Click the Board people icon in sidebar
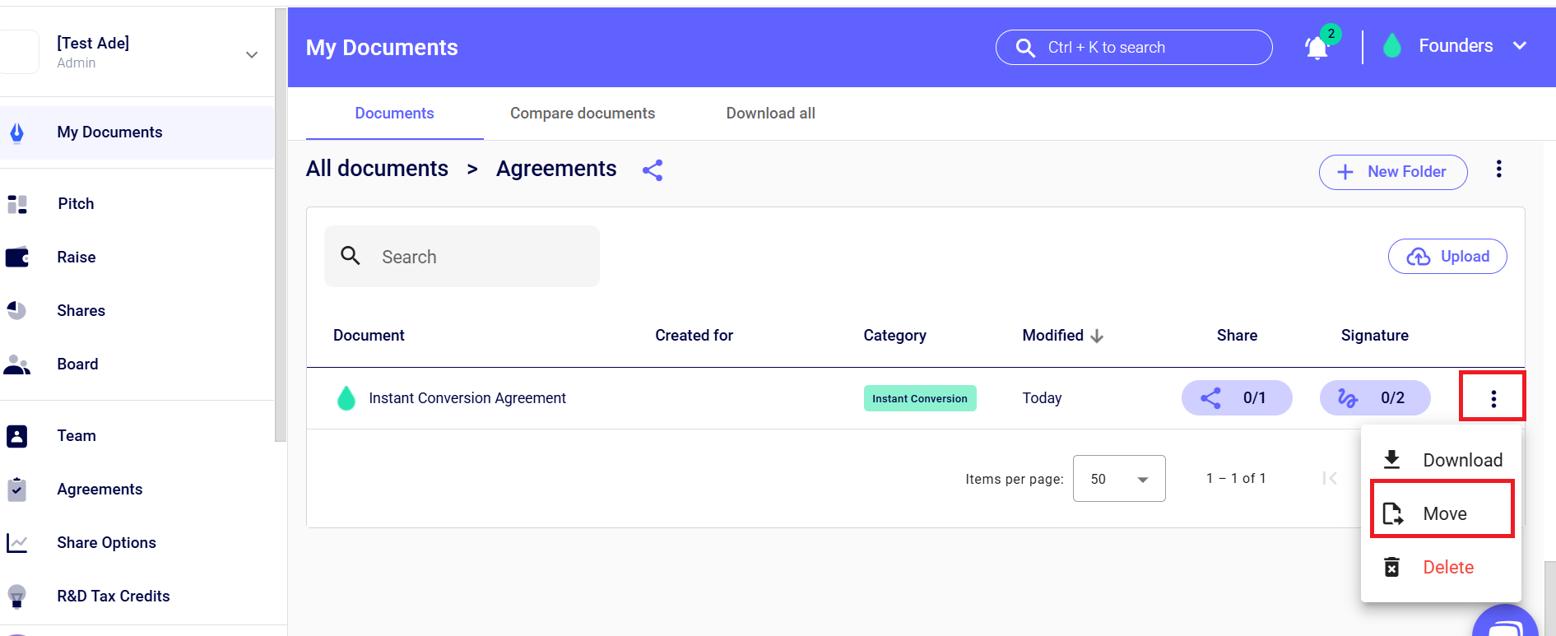The image size is (1556, 636). coord(17,364)
